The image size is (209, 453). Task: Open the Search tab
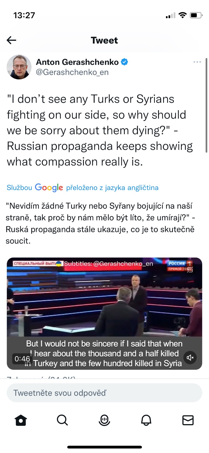tap(62, 420)
